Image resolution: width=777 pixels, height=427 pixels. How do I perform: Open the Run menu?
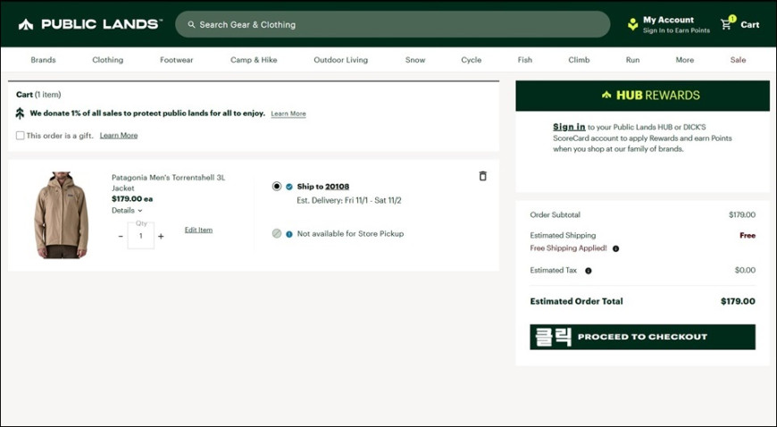[633, 60]
